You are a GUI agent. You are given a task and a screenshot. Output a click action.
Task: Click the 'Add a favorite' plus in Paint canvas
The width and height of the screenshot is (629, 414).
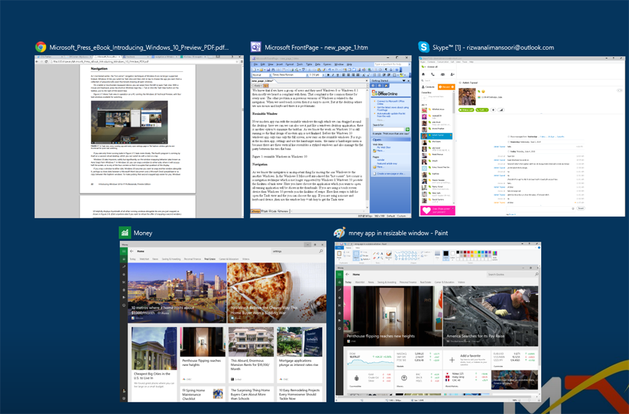(452, 360)
